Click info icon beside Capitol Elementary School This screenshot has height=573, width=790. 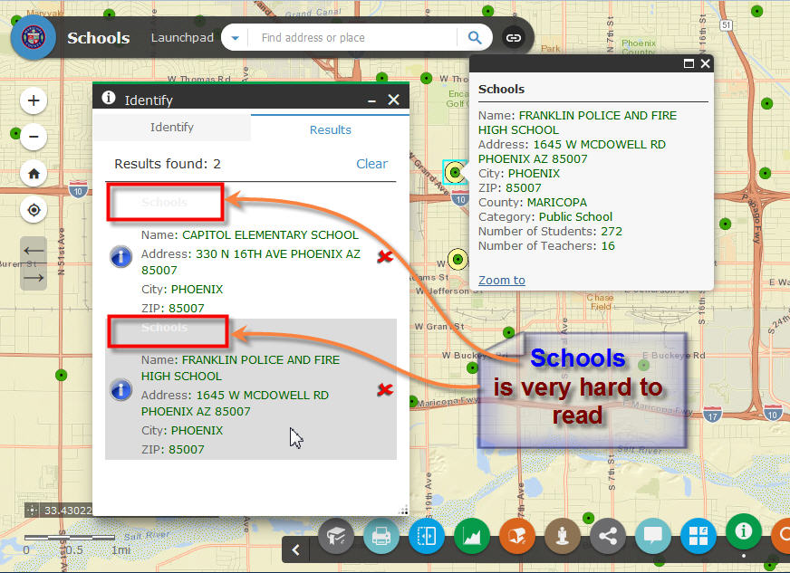[x=120, y=257]
